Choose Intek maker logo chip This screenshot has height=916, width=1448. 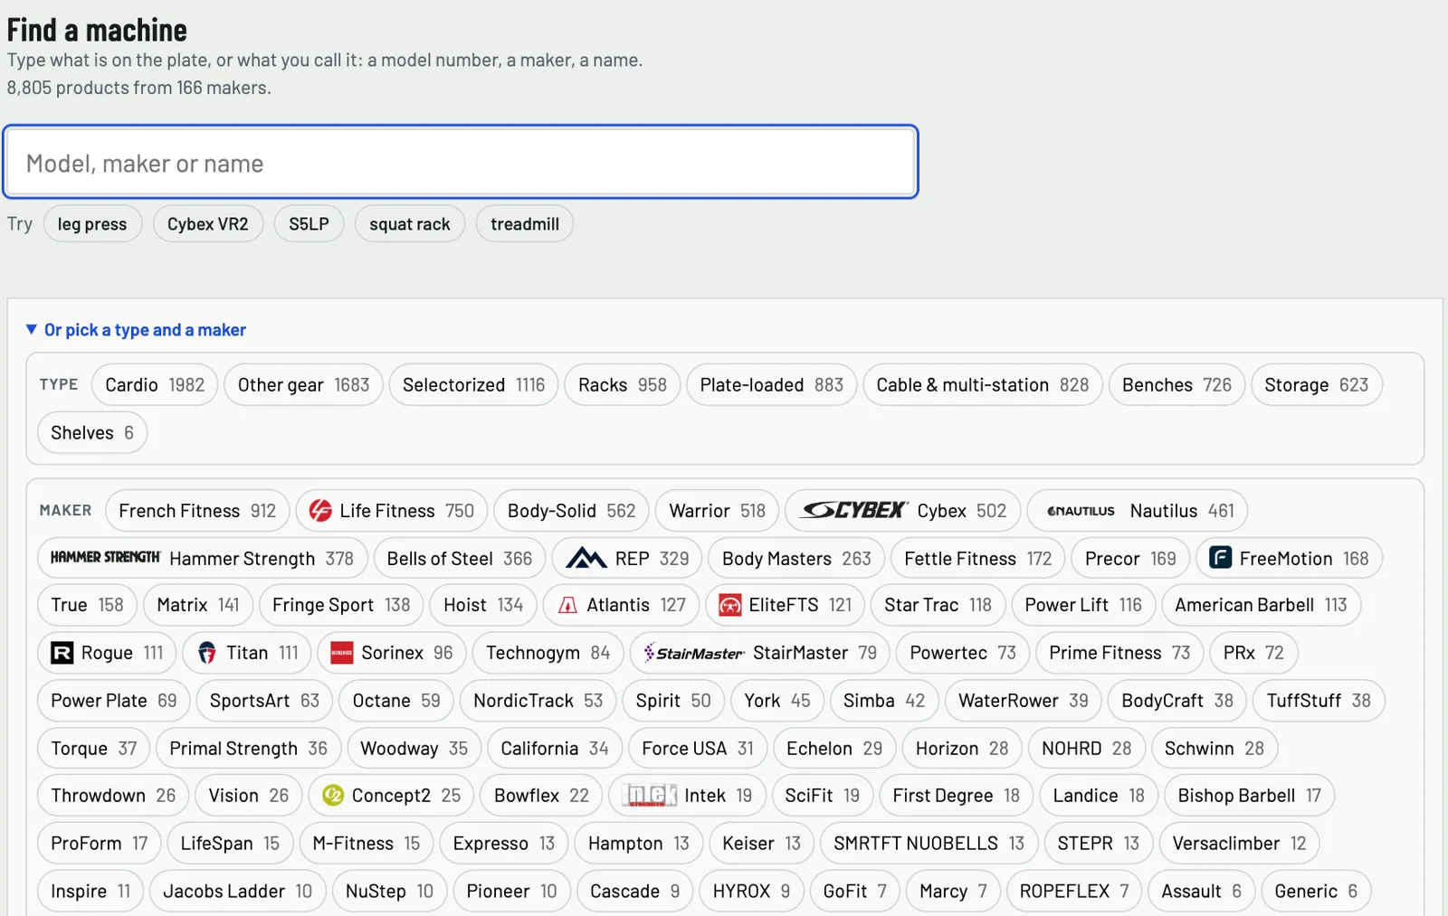[687, 796]
